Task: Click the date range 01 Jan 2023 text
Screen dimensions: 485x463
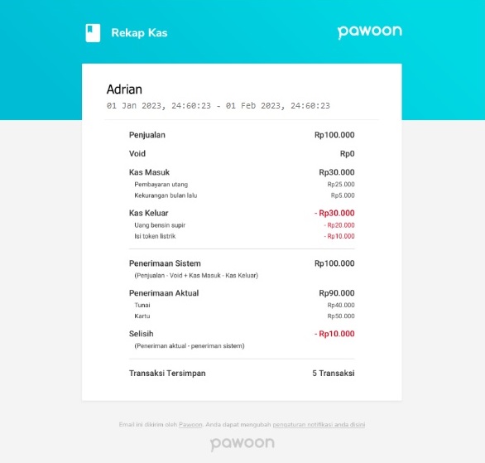Action: click(218, 106)
